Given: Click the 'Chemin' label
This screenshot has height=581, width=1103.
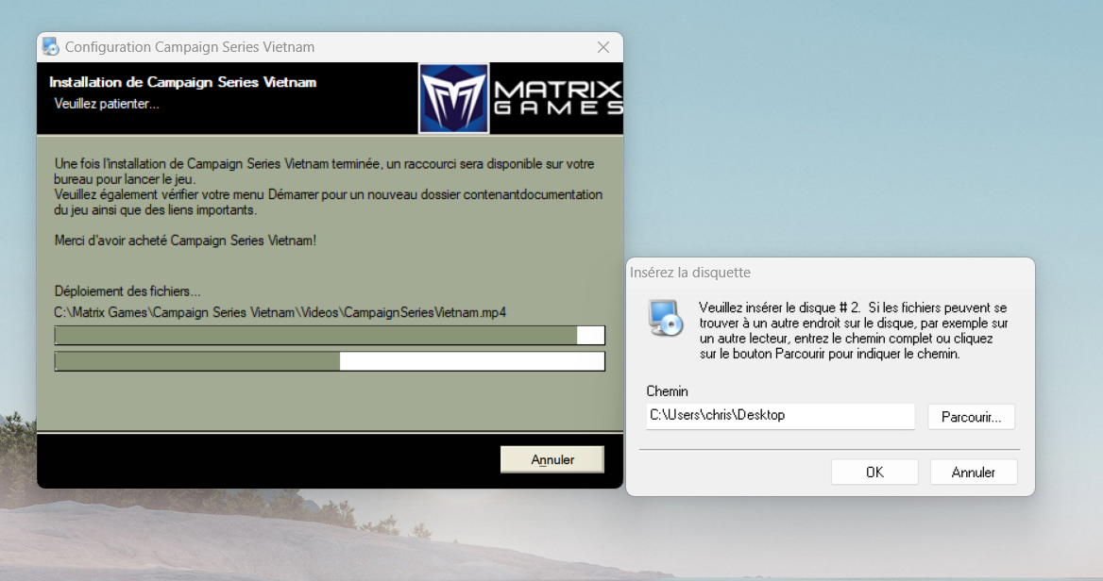Looking at the screenshot, I should point(667,391).
